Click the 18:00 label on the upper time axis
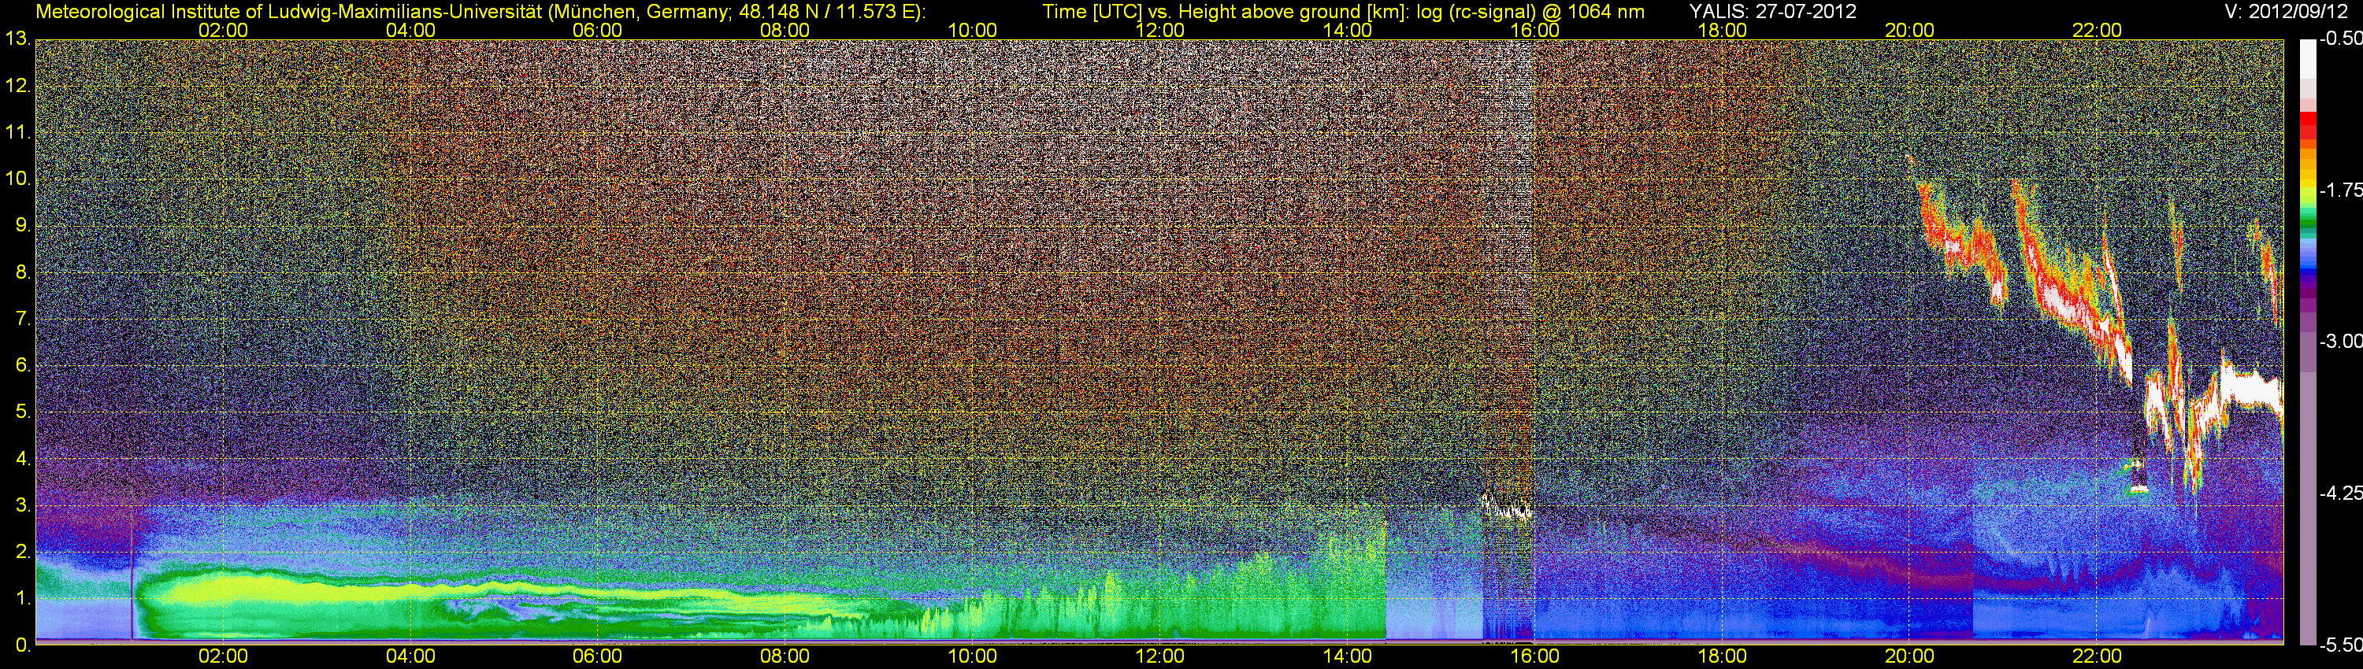Screen dimensions: 2363x669 (x=1722, y=30)
